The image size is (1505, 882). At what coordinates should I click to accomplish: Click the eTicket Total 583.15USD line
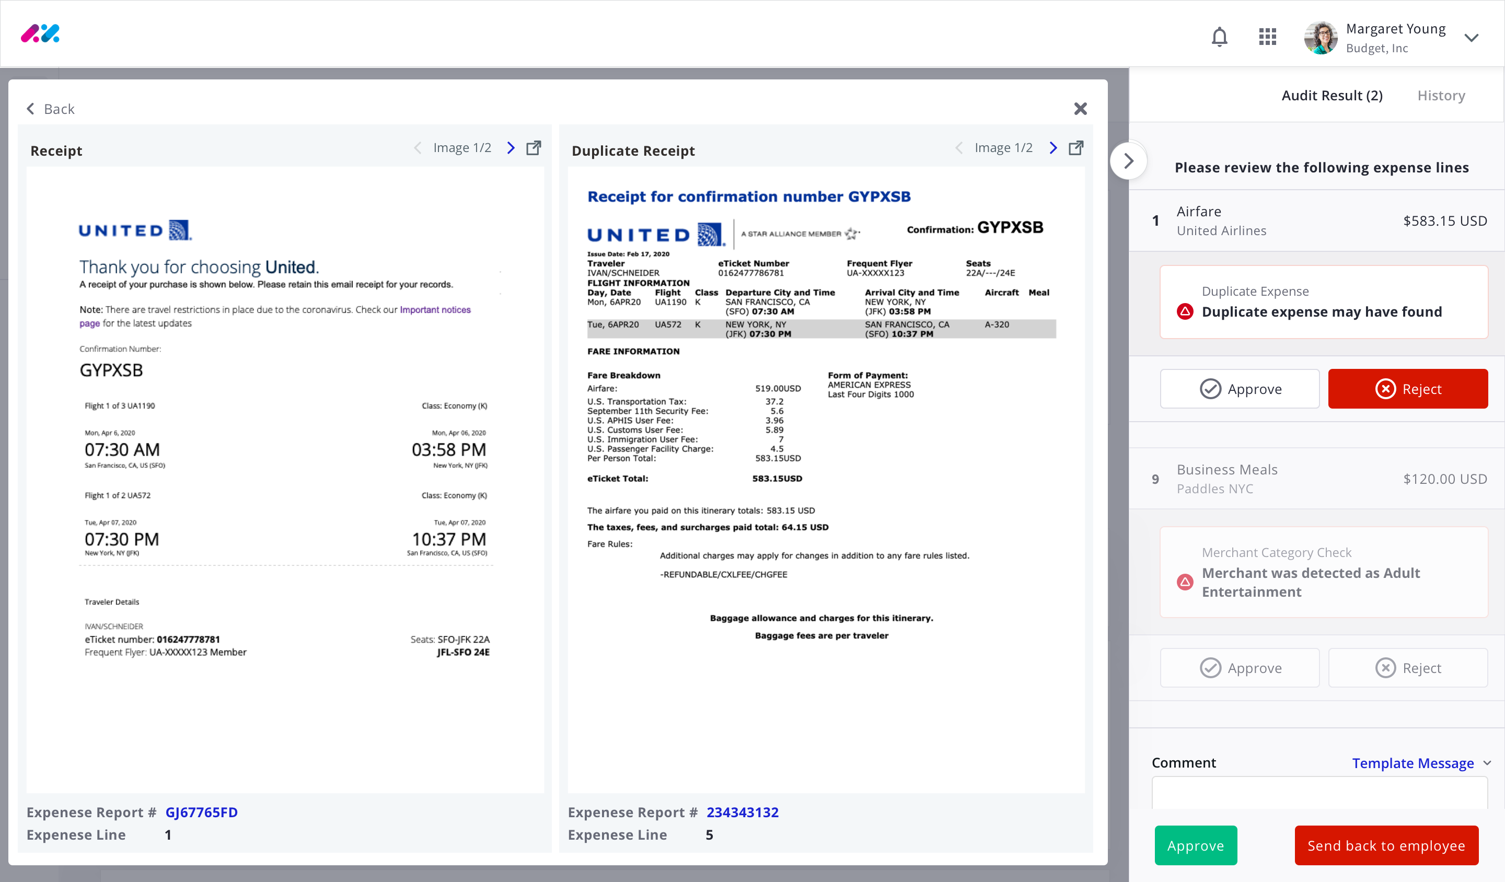pos(694,478)
